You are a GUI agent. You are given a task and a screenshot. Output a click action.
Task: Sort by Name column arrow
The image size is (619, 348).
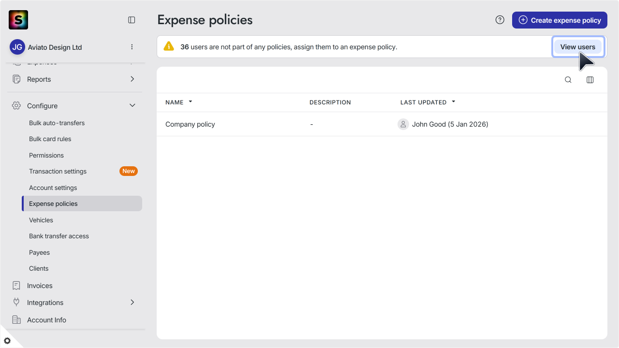point(191,102)
